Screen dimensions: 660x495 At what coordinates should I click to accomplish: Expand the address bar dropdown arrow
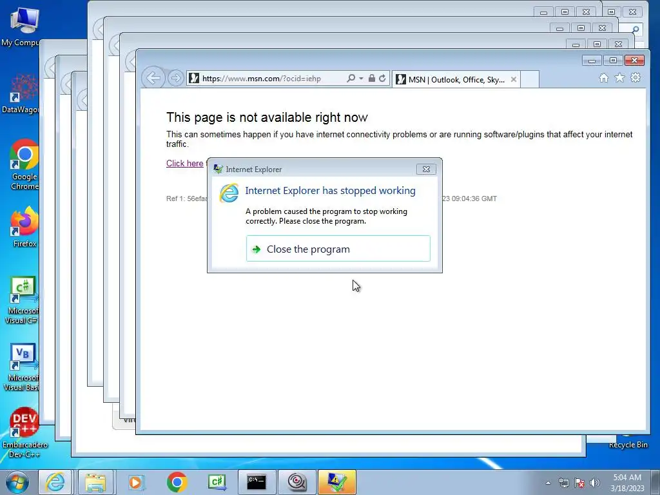(361, 78)
